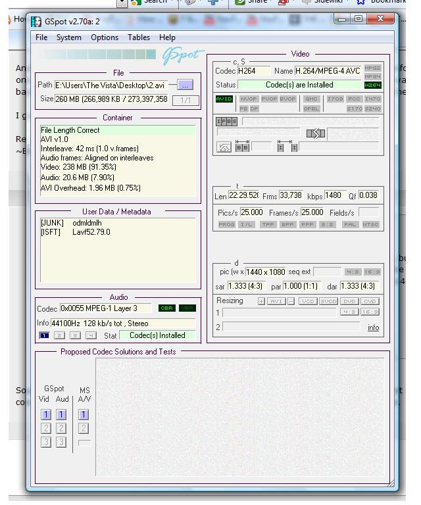Click the Resizing AVI button
Screen dimensions: 421x505
tap(276, 301)
